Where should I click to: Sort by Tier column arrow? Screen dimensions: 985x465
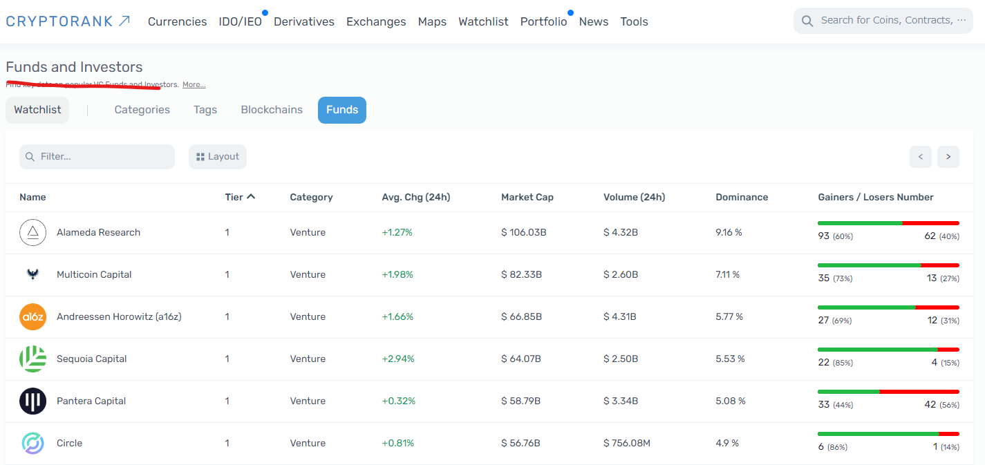tap(251, 197)
